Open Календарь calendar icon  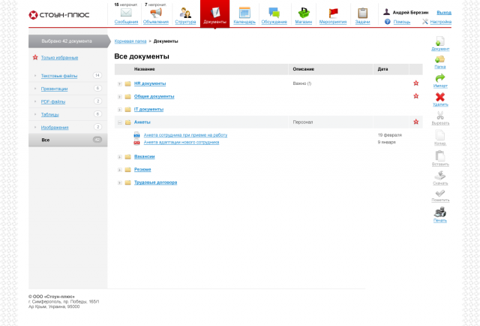point(244,13)
